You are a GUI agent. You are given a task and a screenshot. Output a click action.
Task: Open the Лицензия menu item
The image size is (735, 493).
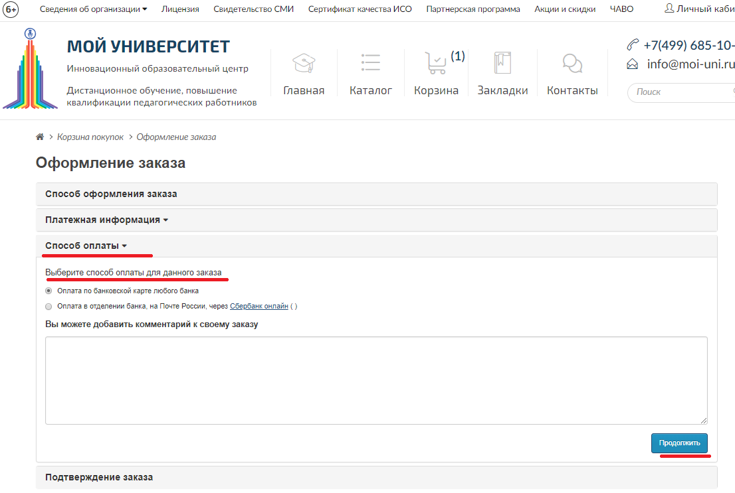pos(180,9)
